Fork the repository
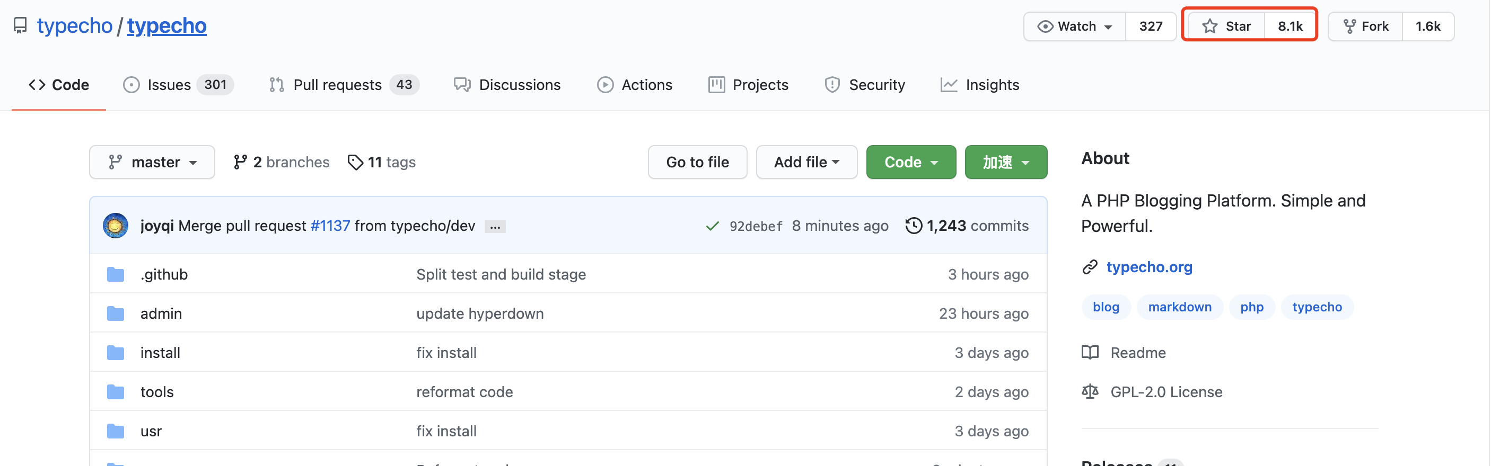 click(1365, 26)
